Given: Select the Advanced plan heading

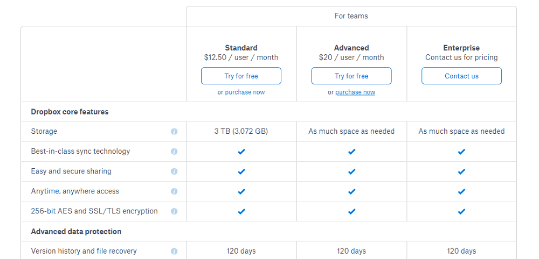Looking at the screenshot, I should pos(351,48).
